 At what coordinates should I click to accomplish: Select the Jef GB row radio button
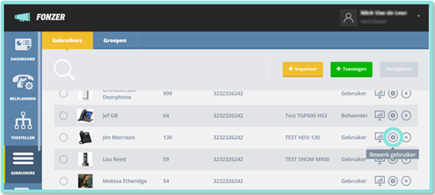(64, 115)
